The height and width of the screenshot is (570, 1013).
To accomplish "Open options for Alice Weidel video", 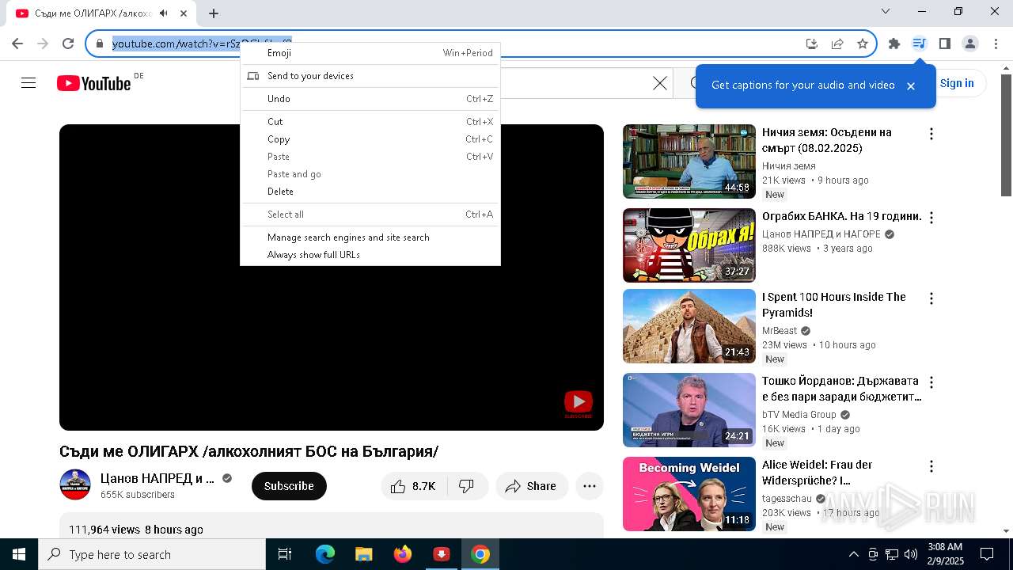I will [x=931, y=466].
